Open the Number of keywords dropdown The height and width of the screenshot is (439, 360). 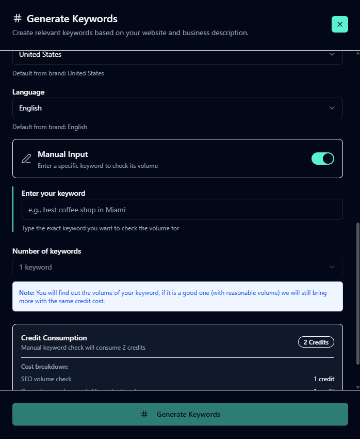pos(175,267)
